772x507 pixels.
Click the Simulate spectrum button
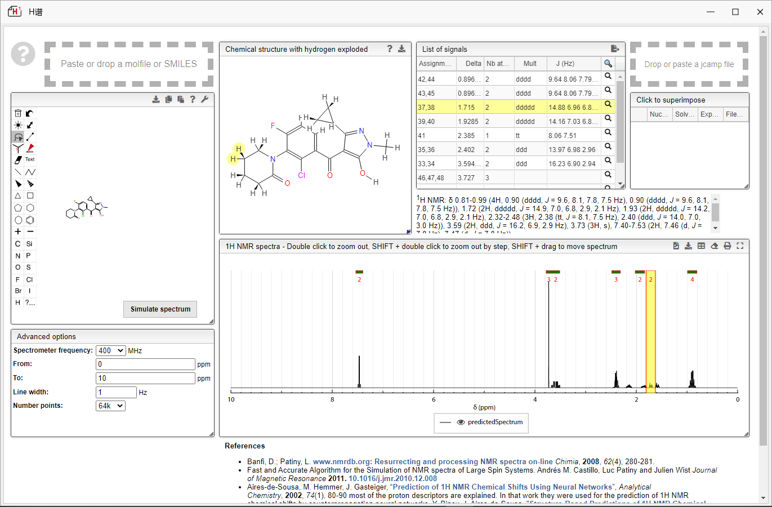tap(160, 309)
